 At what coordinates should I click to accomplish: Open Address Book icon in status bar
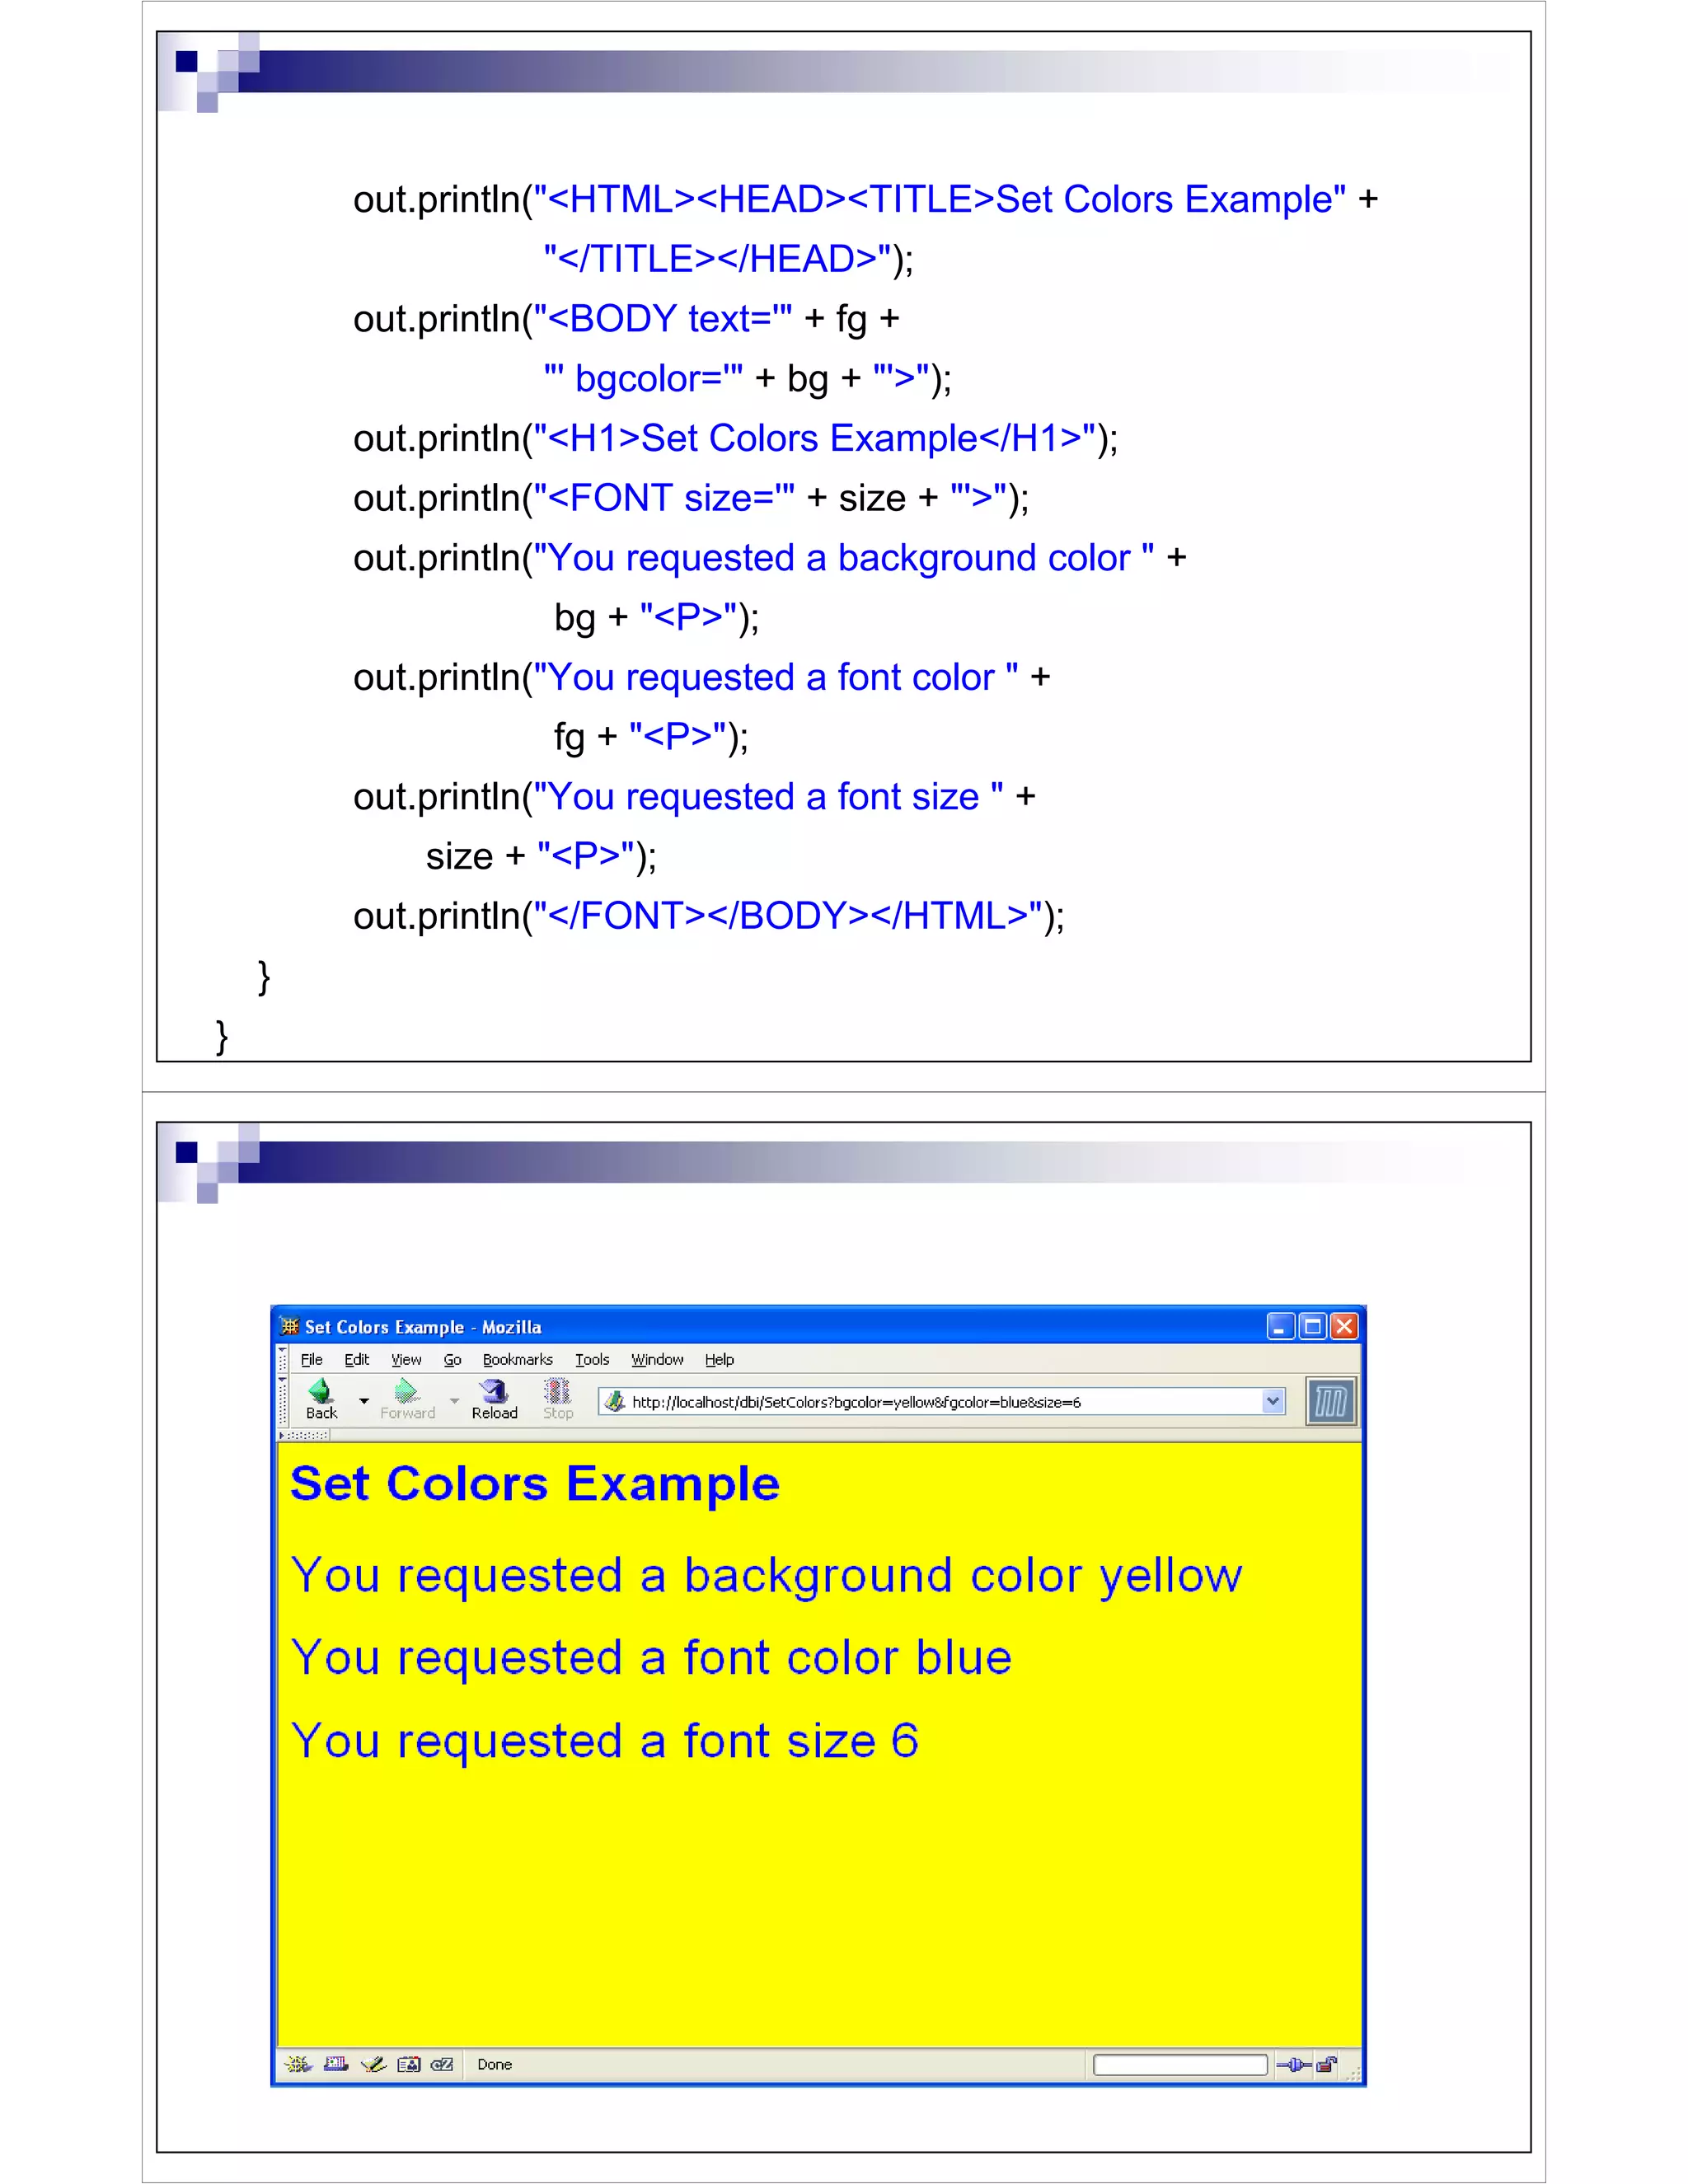(408, 2064)
